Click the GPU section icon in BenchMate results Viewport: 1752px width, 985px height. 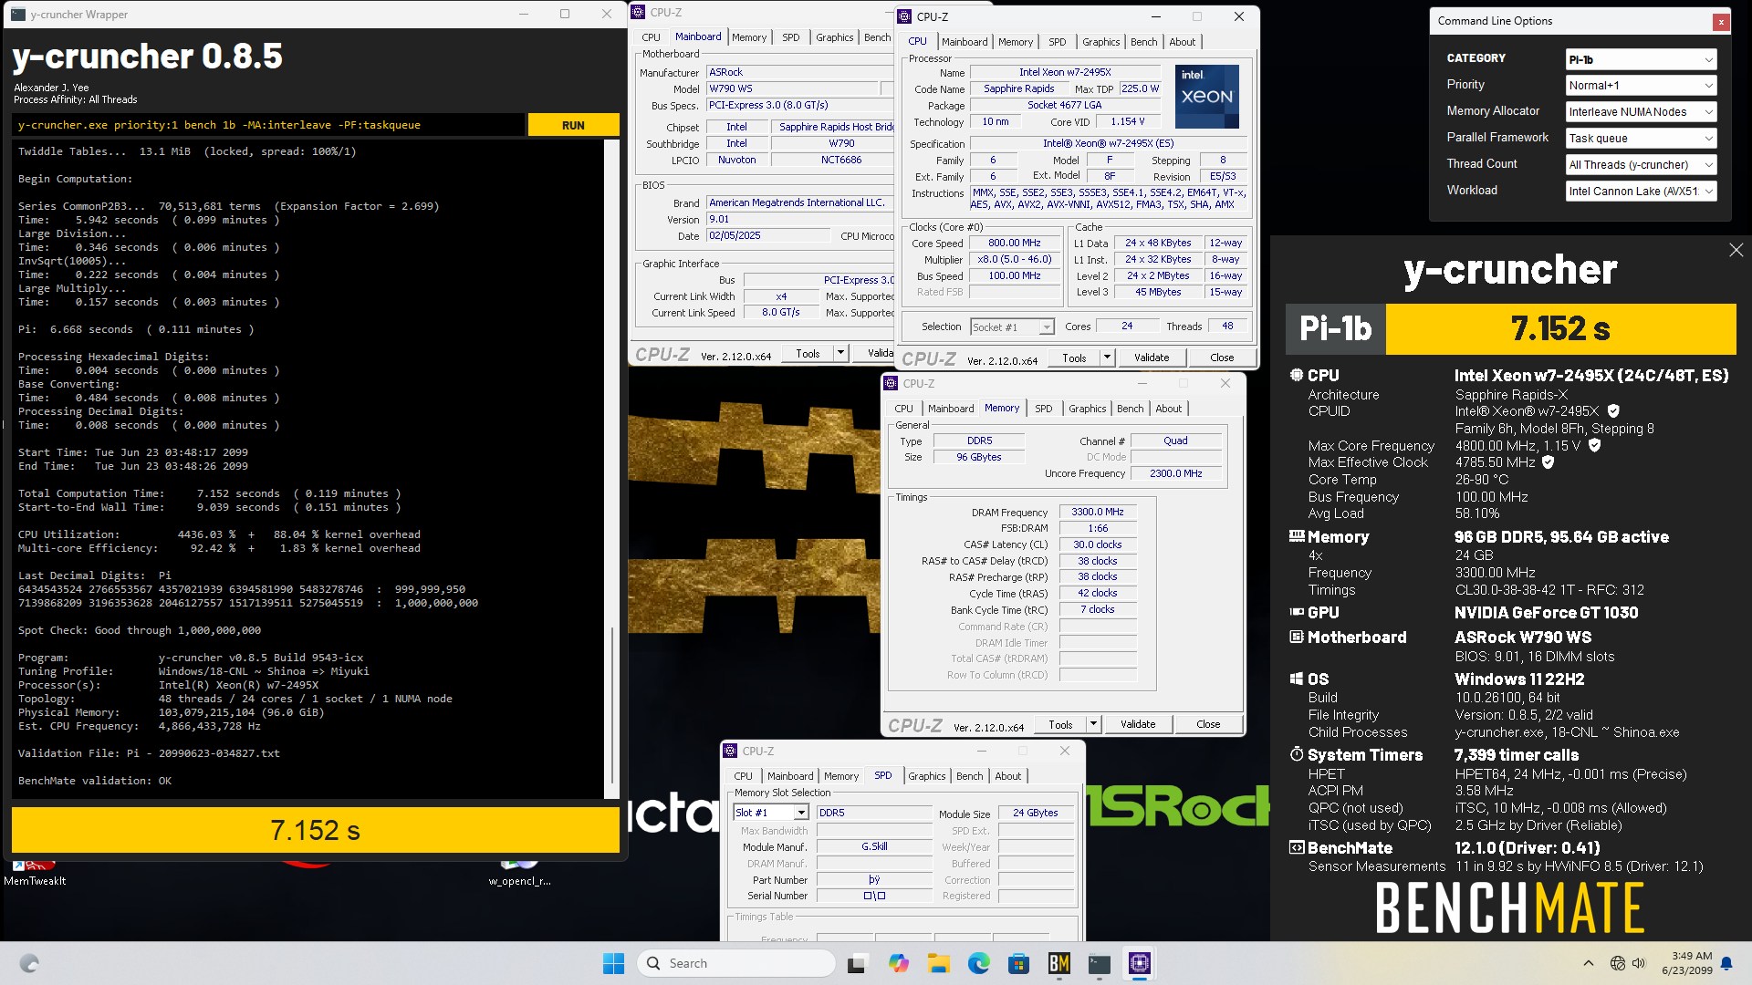pyautogui.click(x=1297, y=612)
